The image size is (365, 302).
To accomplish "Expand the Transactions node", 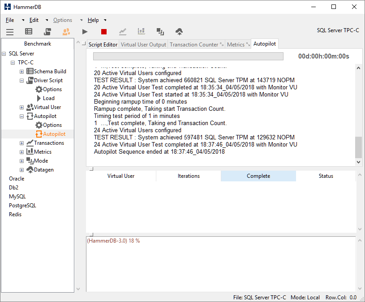I will 21,143.
